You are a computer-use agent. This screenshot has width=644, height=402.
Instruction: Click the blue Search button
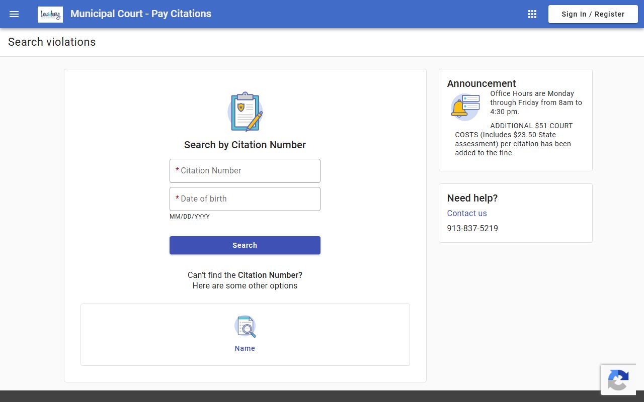coord(245,245)
